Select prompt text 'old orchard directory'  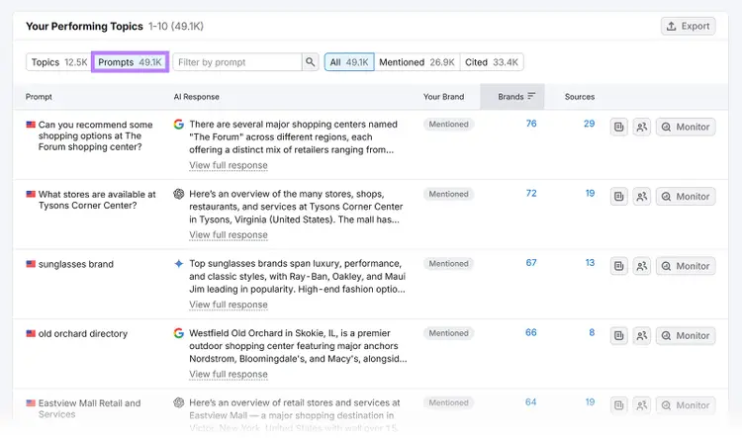coord(83,333)
